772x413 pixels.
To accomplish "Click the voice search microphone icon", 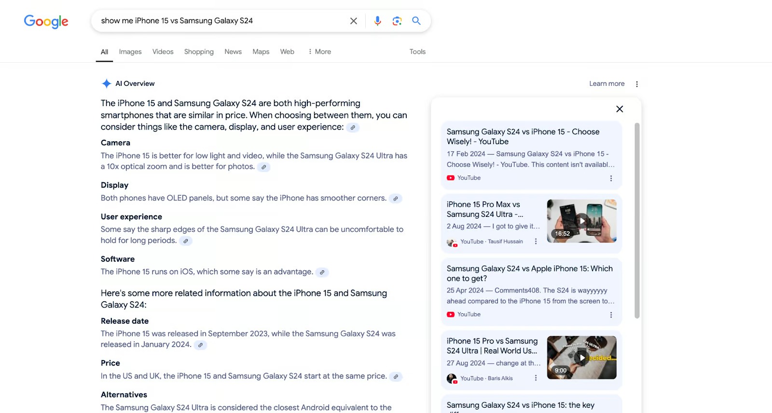I will 377,21.
